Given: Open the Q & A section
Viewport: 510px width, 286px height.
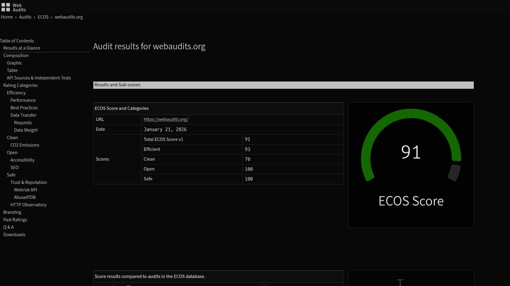Looking at the screenshot, I should click(9, 227).
